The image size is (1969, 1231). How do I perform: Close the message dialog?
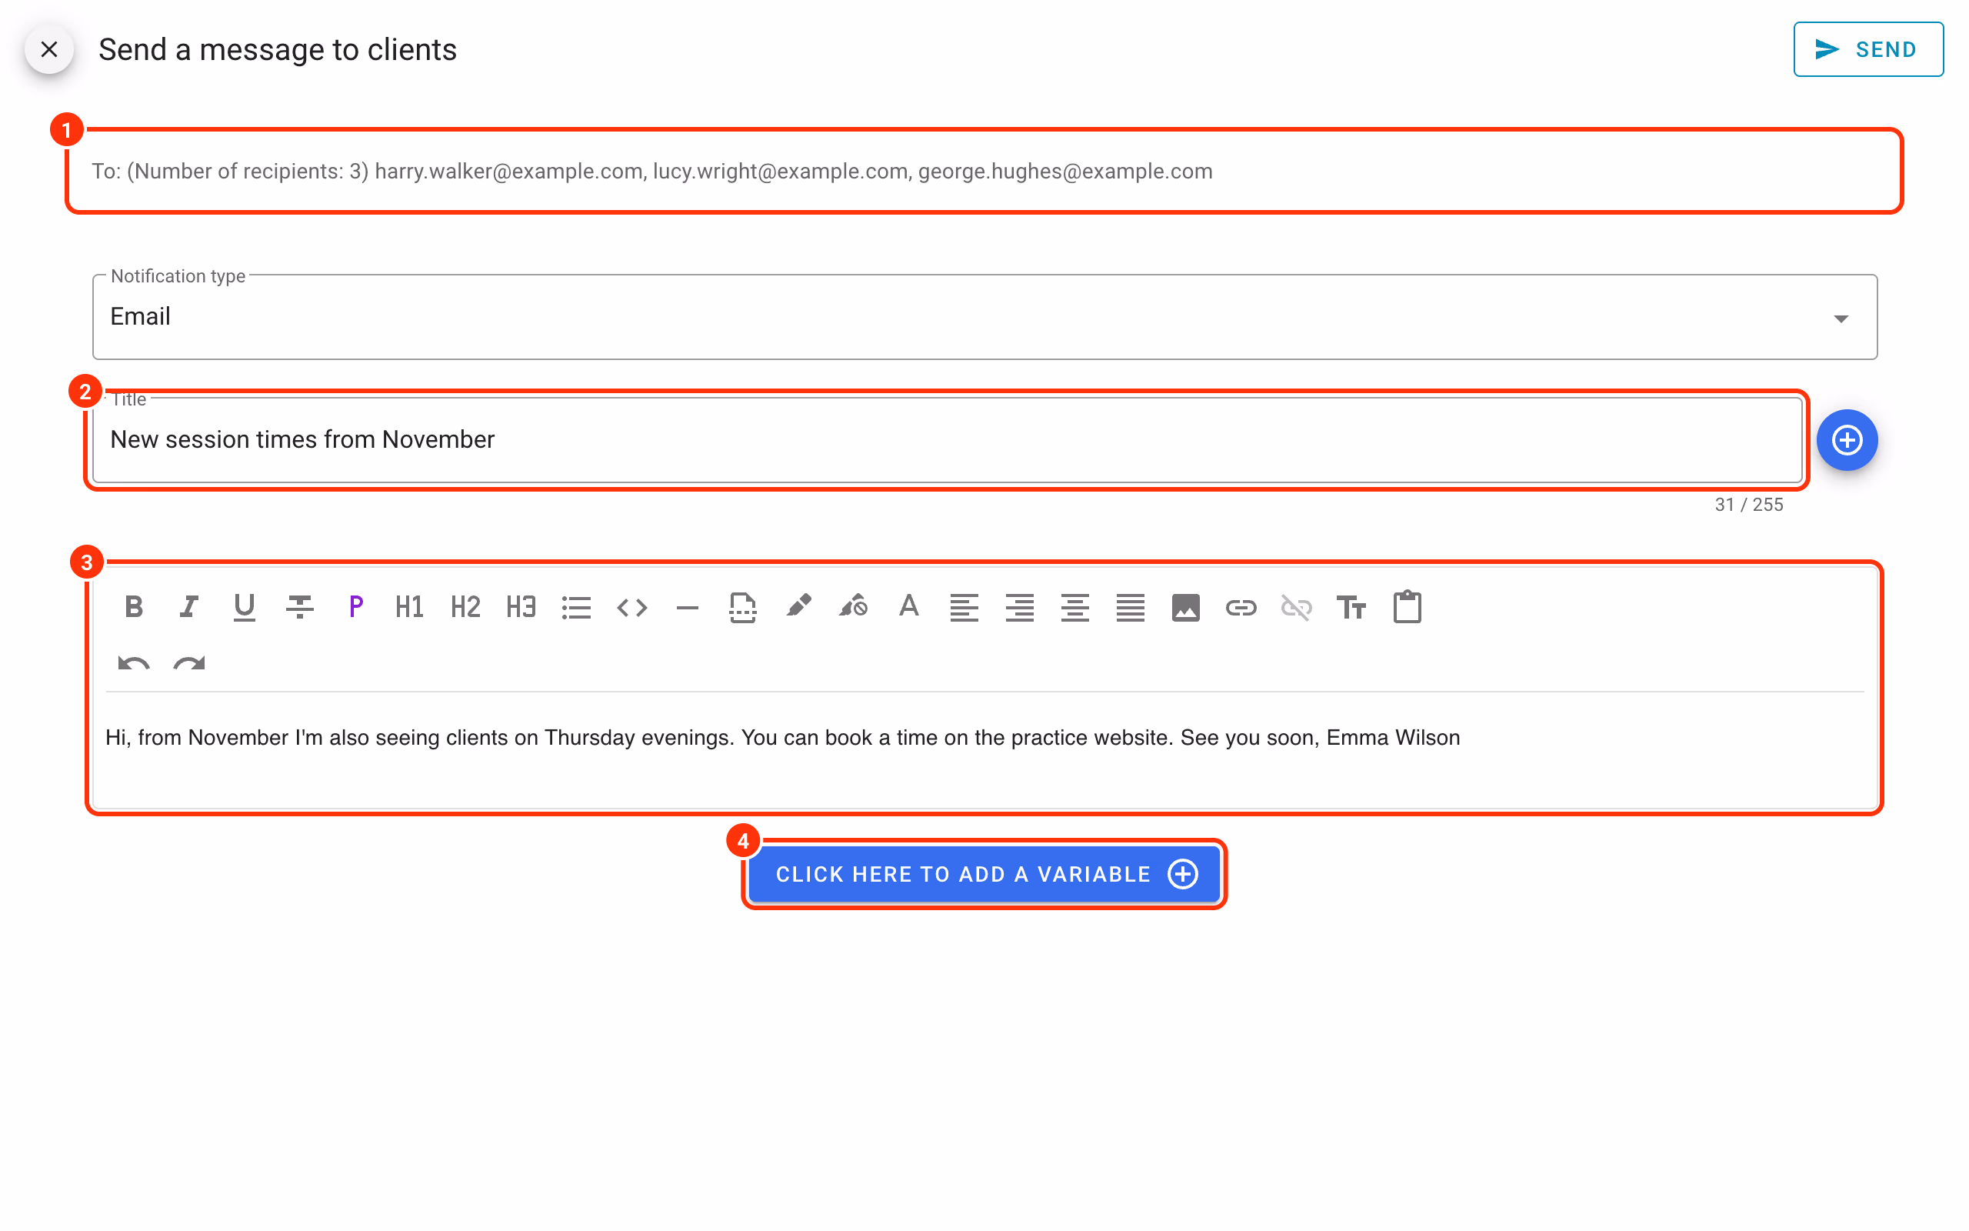coord(48,48)
